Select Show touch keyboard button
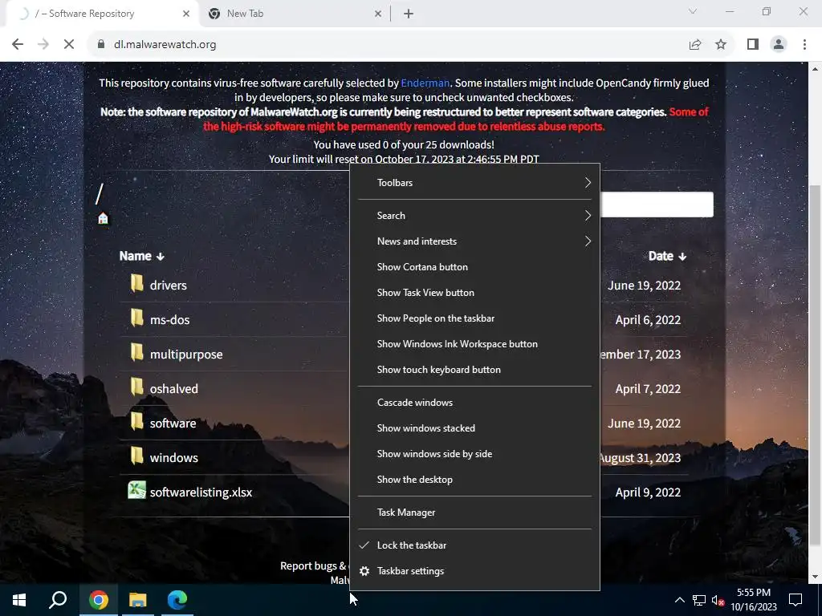 [474, 370]
